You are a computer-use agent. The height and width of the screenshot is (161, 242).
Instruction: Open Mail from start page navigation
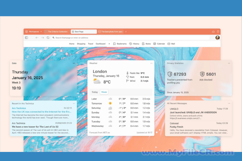click(171, 44)
